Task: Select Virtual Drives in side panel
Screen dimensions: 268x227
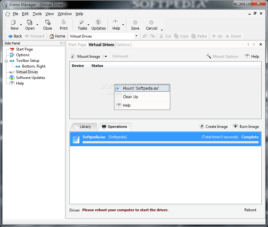Action: coord(27,72)
